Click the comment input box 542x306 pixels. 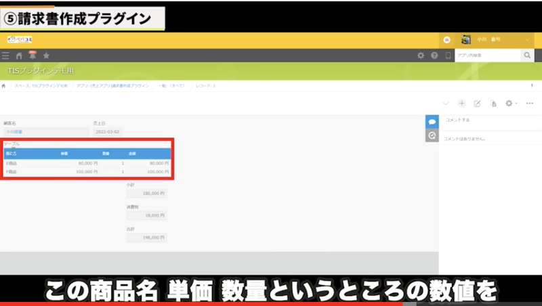coord(488,120)
